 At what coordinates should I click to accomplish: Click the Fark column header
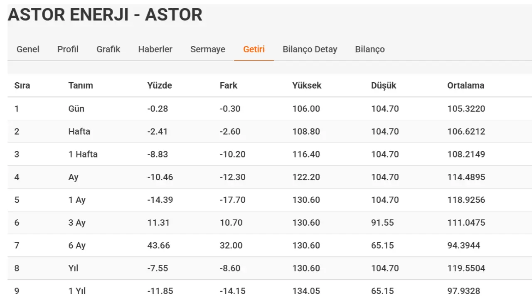coord(229,86)
